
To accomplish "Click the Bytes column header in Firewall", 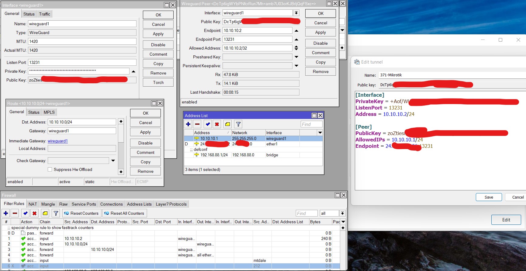I will pyautogui.click(x=320, y=222).
